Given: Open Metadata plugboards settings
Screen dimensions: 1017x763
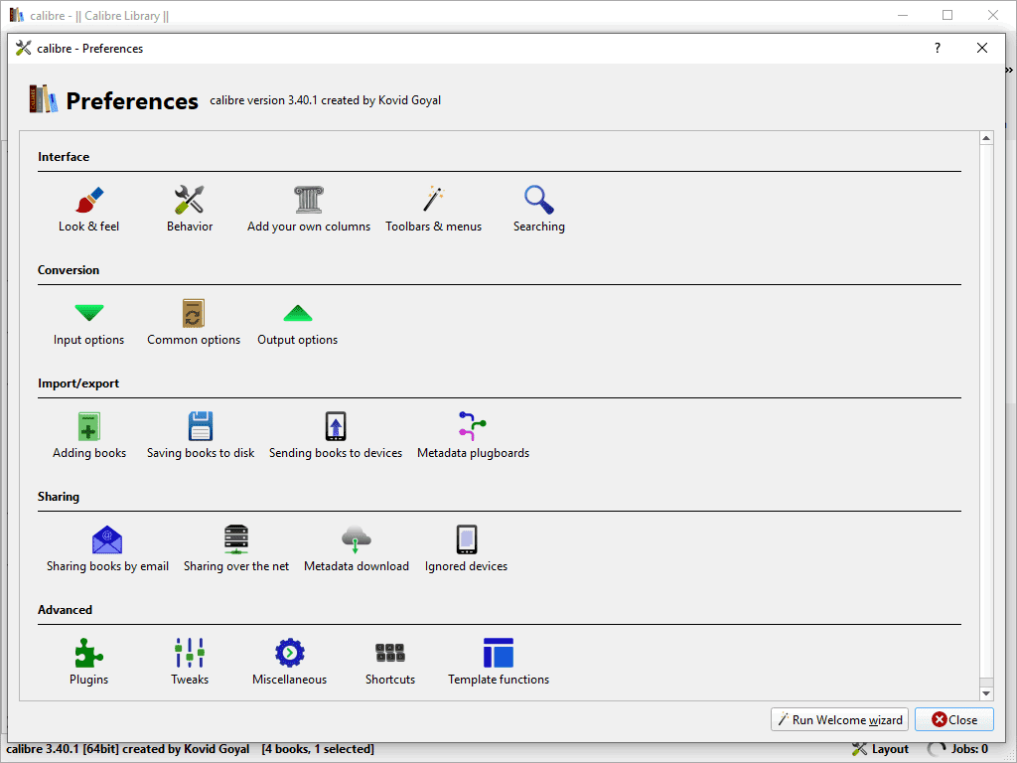Looking at the screenshot, I should pyautogui.click(x=473, y=436).
